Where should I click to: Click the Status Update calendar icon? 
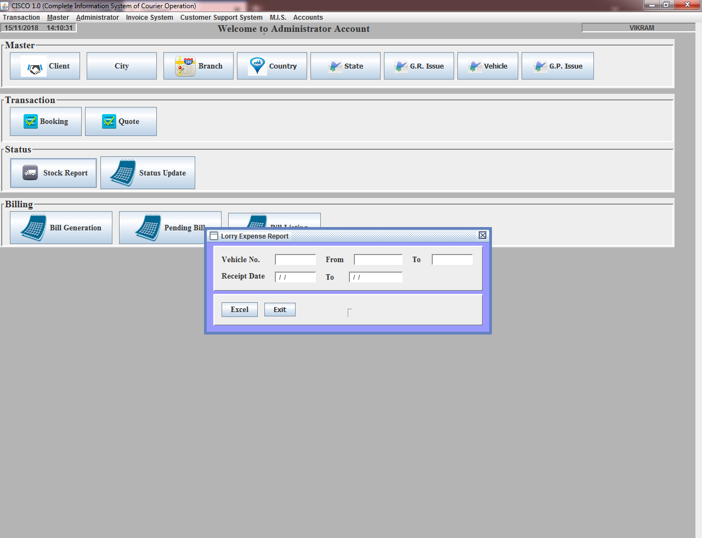coord(123,173)
